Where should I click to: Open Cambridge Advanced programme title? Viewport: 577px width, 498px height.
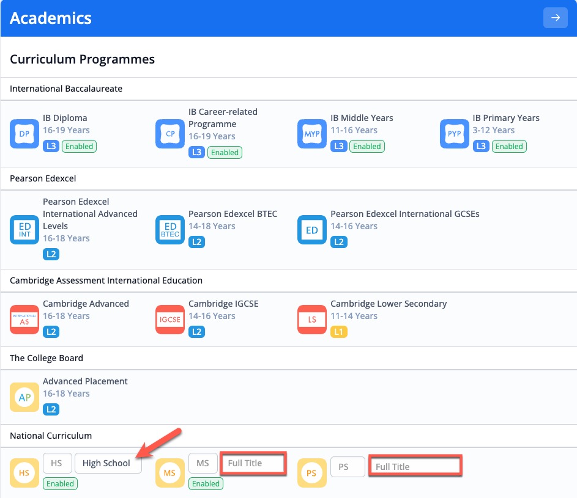pos(86,304)
